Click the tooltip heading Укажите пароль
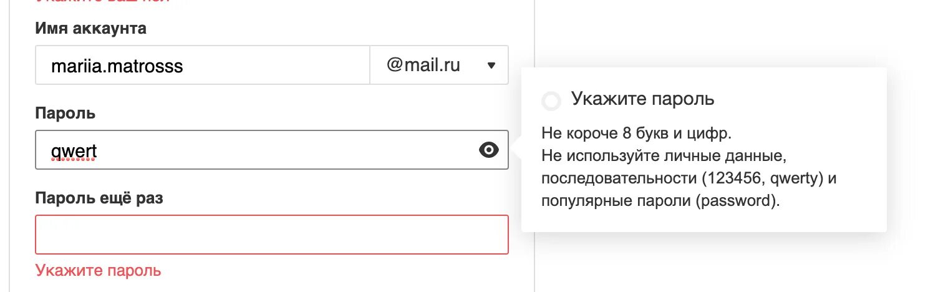This screenshot has width=928, height=292. point(643,99)
